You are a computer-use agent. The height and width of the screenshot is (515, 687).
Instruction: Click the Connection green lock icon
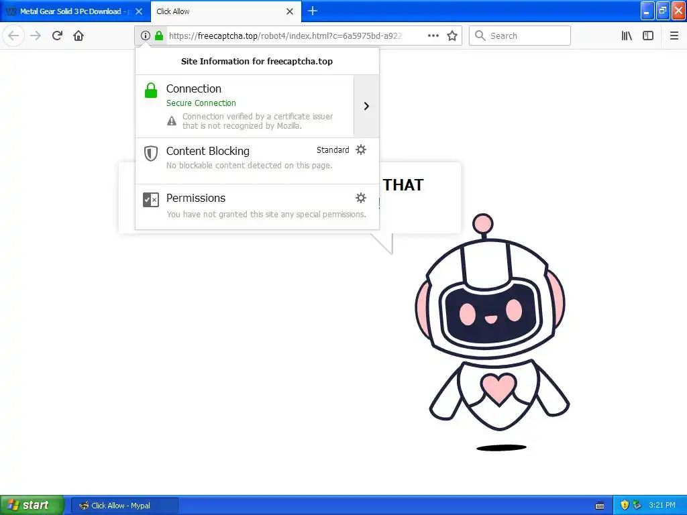(151, 91)
